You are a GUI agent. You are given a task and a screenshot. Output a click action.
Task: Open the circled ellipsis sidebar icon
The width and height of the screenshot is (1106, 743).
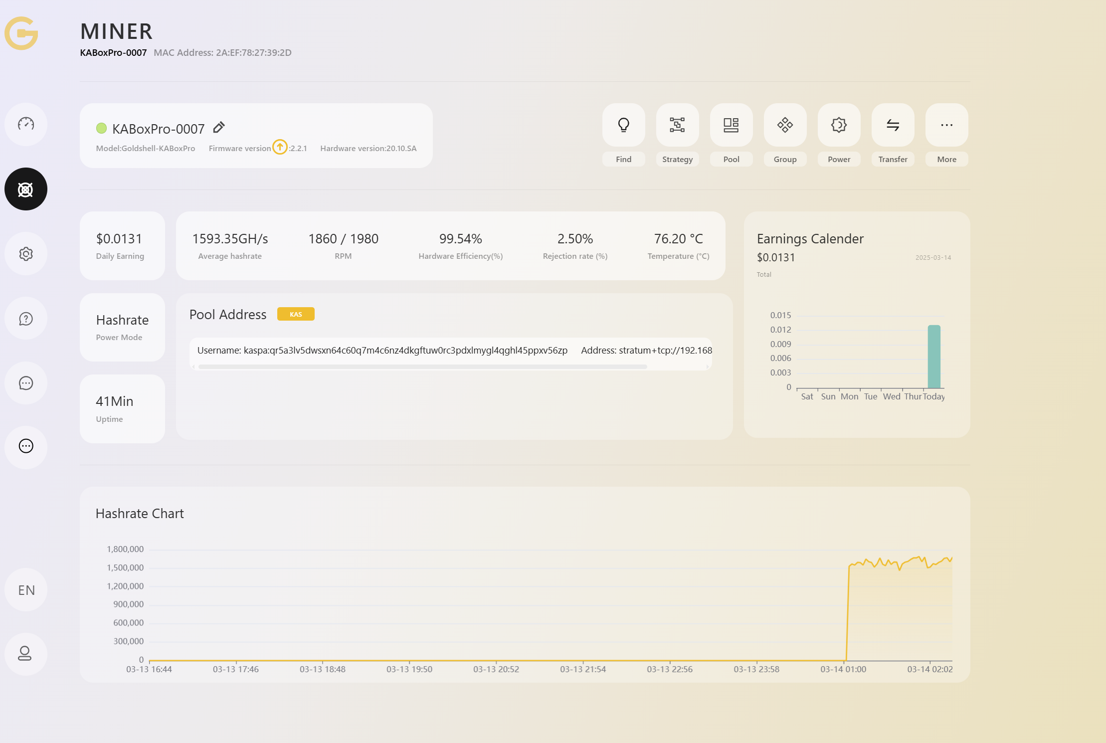(26, 446)
